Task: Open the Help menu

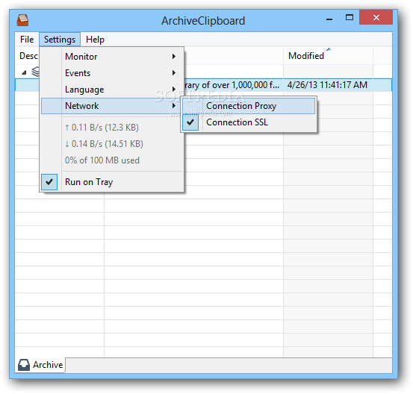Action: pos(95,40)
